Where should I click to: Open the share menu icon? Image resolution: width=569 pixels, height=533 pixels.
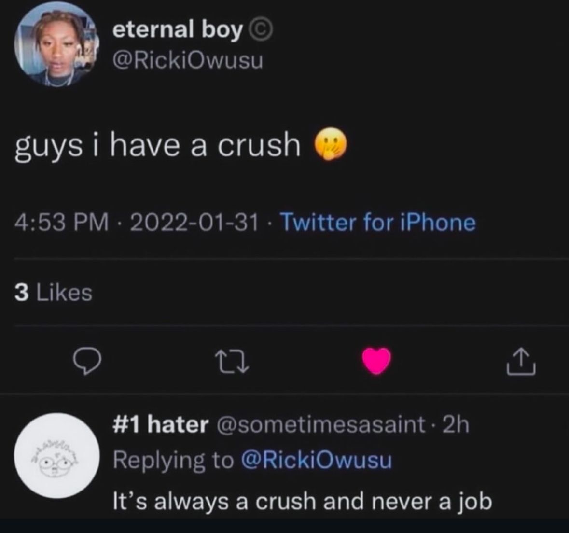tap(521, 363)
